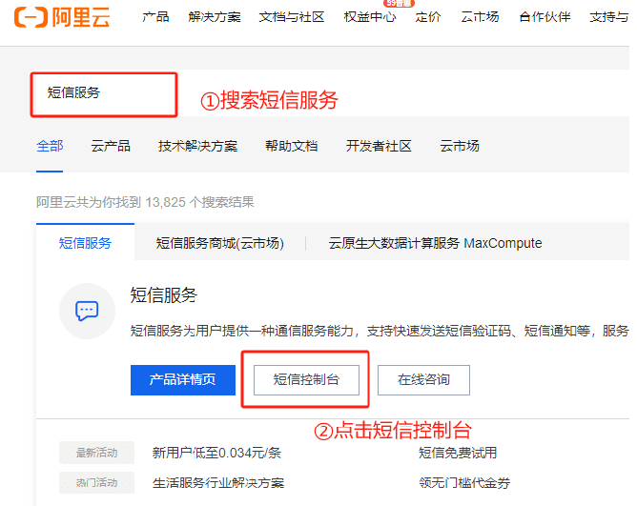The height and width of the screenshot is (506, 637).
Task: Open the 短信控制台 button
Action: pos(306,379)
